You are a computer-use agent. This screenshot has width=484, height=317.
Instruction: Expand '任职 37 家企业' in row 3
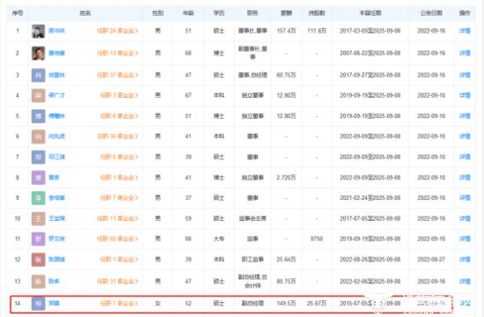coord(118,75)
